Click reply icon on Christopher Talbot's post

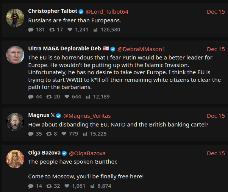31,30
